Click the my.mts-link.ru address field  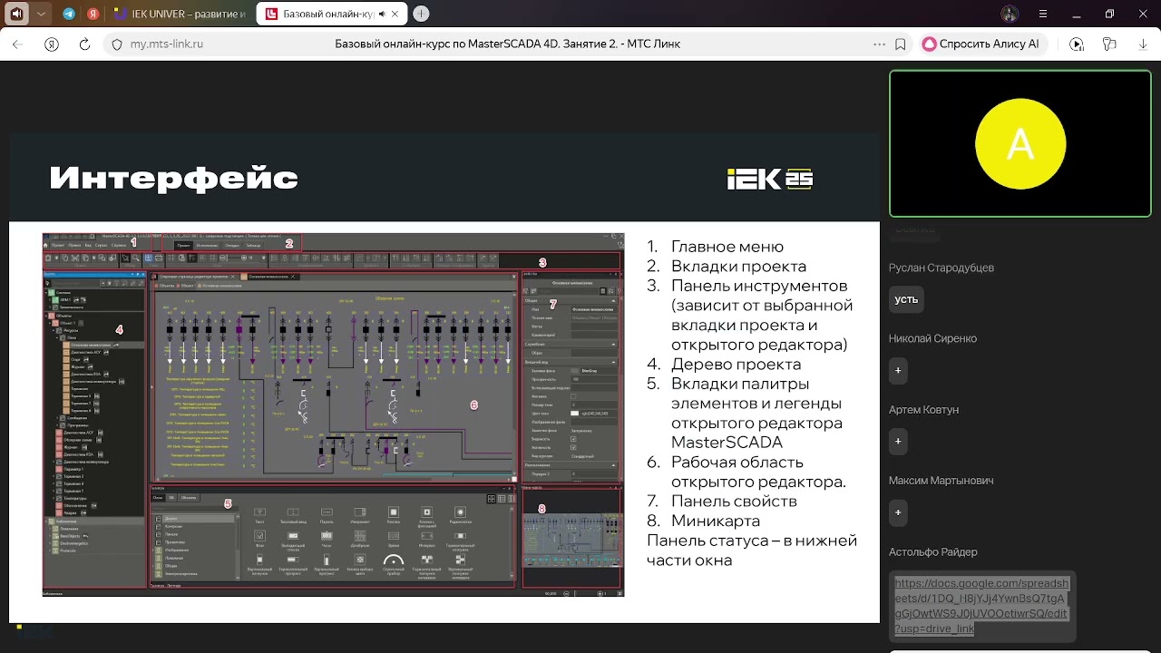(x=166, y=44)
